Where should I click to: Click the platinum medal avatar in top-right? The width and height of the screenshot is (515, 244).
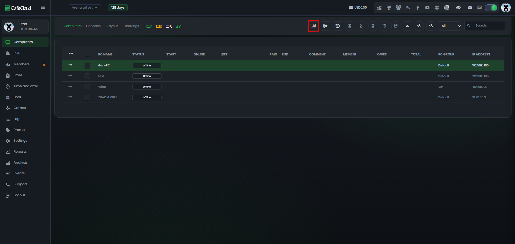(506, 7)
